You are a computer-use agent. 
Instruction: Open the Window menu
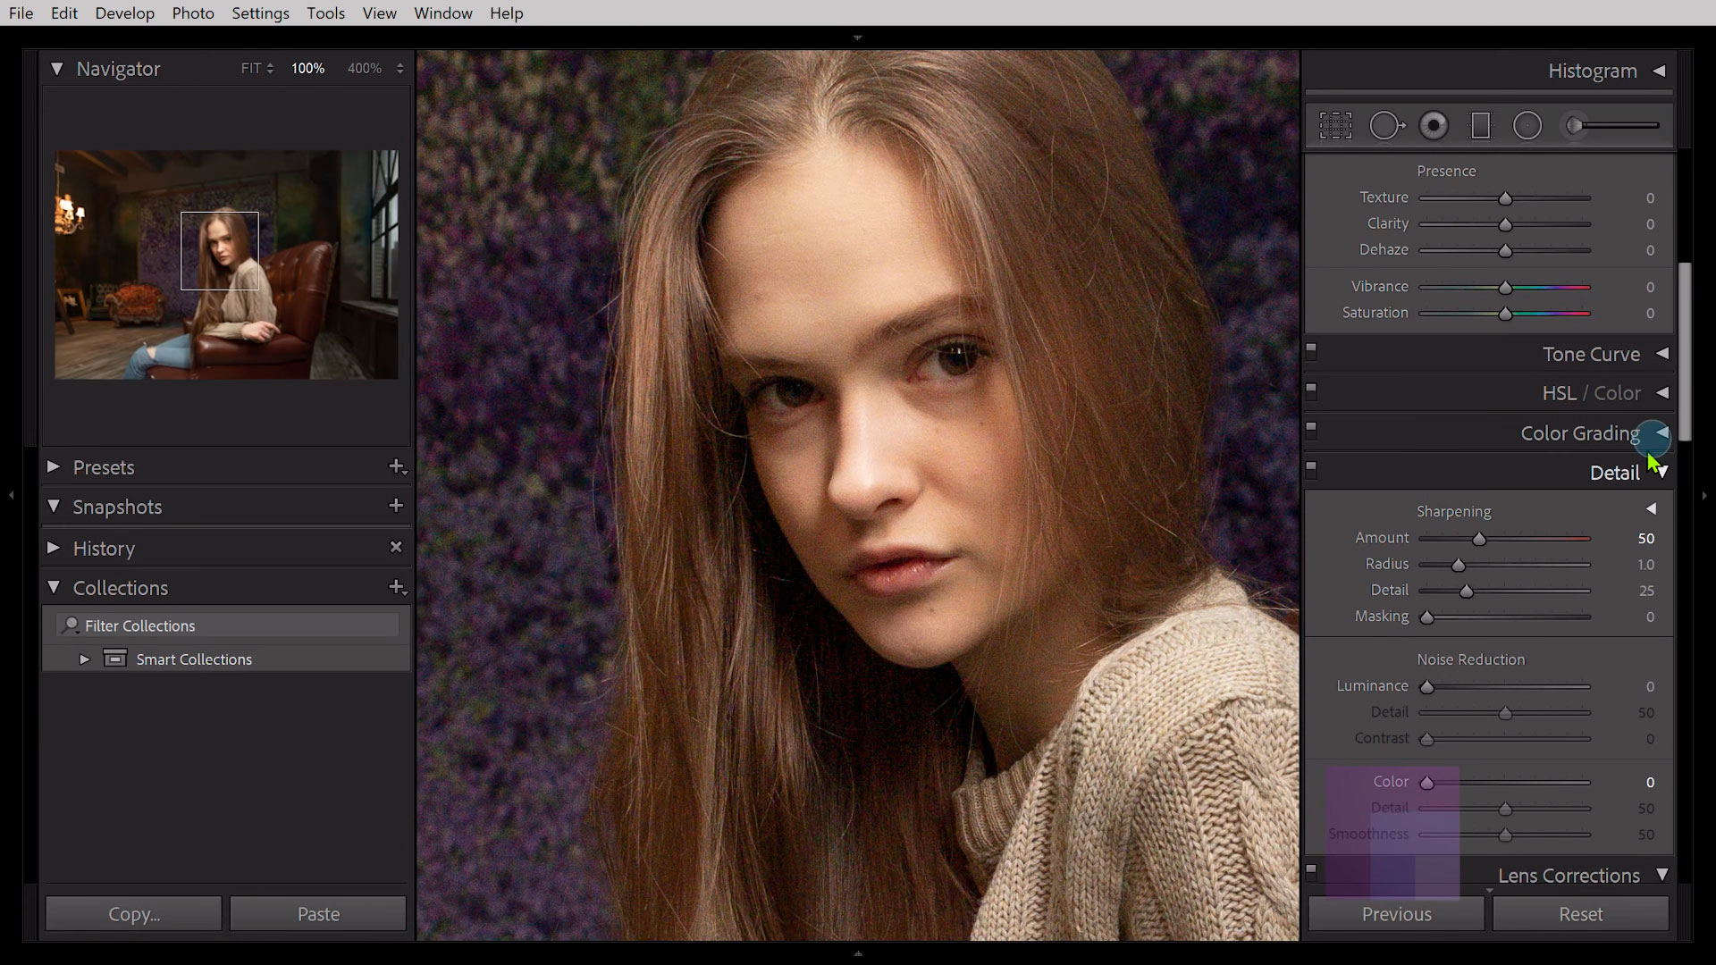[443, 13]
